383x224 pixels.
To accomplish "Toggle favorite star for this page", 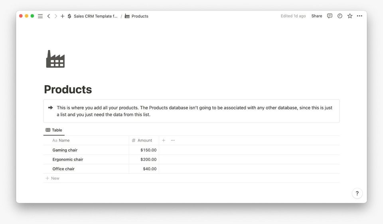I will [350, 16].
